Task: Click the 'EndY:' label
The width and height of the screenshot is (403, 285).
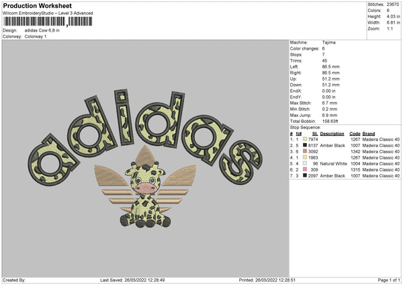Action: click(296, 97)
